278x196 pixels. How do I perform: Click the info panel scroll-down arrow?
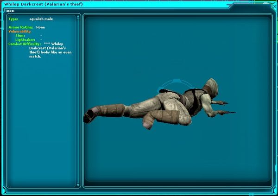pyautogui.click(x=78, y=184)
